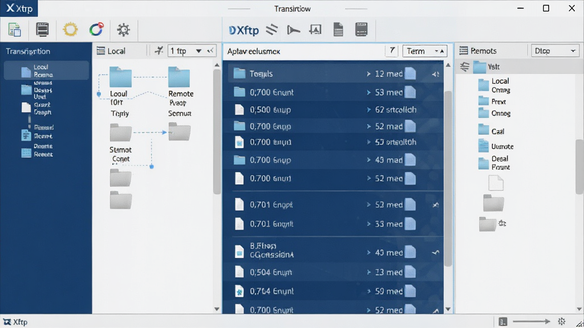Screen dimensions: 584x328
Task: Click the Xftp icon in status bar
Action: coord(7,322)
